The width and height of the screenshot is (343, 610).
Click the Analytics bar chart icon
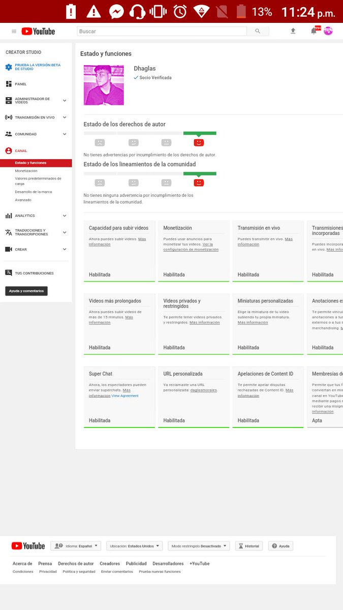[x=9, y=216]
